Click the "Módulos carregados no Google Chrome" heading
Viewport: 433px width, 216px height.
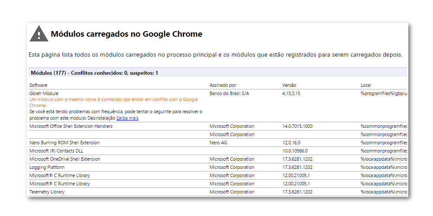click(x=126, y=34)
